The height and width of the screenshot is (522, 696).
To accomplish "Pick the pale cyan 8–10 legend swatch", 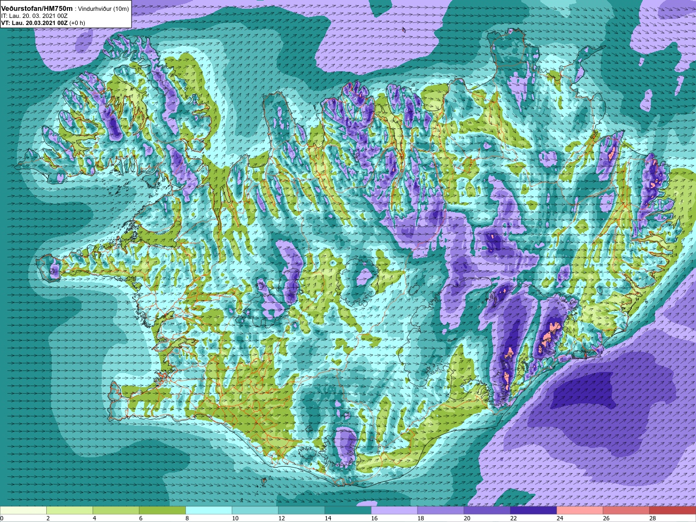I will [x=209, y=511].
